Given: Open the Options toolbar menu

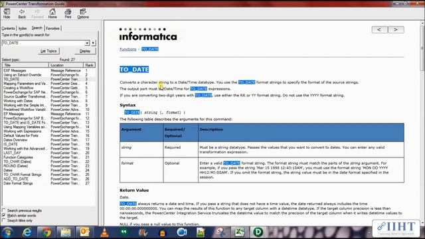Looking at the screenshot, I should 83,13.
